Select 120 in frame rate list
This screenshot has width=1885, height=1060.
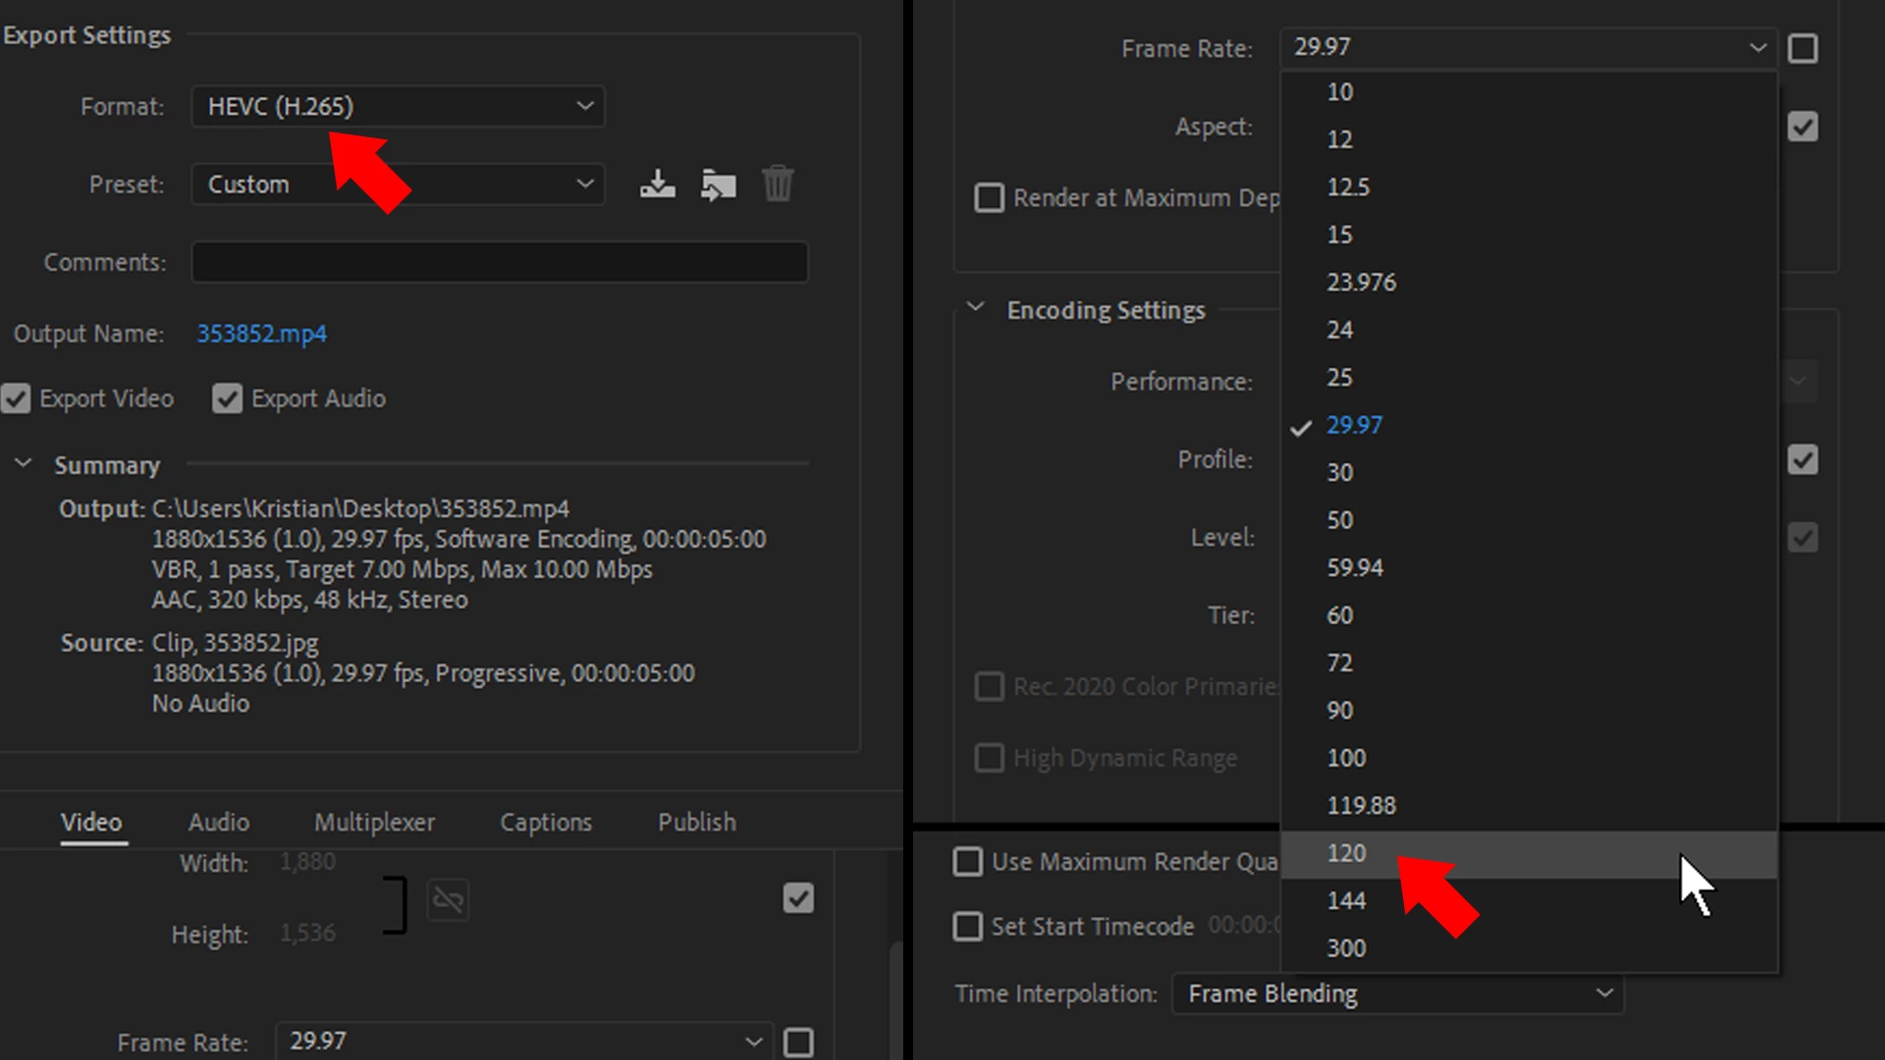[1346, 853]
